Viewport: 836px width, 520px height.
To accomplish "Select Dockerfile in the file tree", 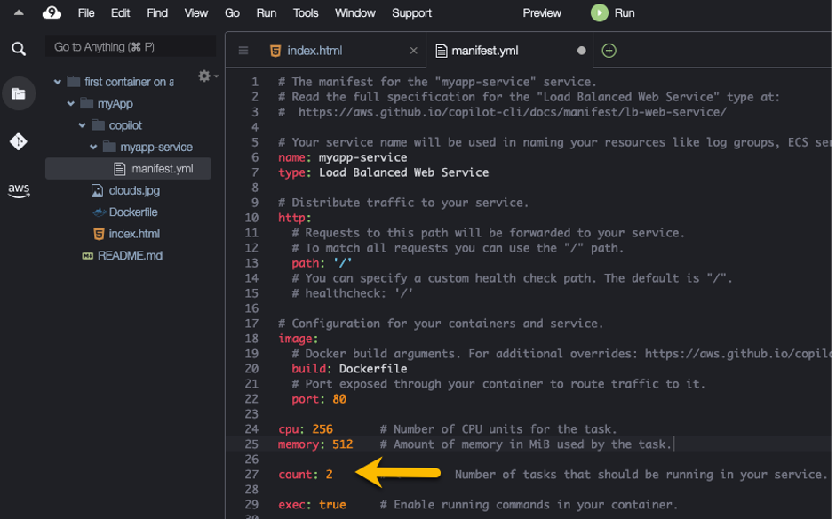I will 133,212.
